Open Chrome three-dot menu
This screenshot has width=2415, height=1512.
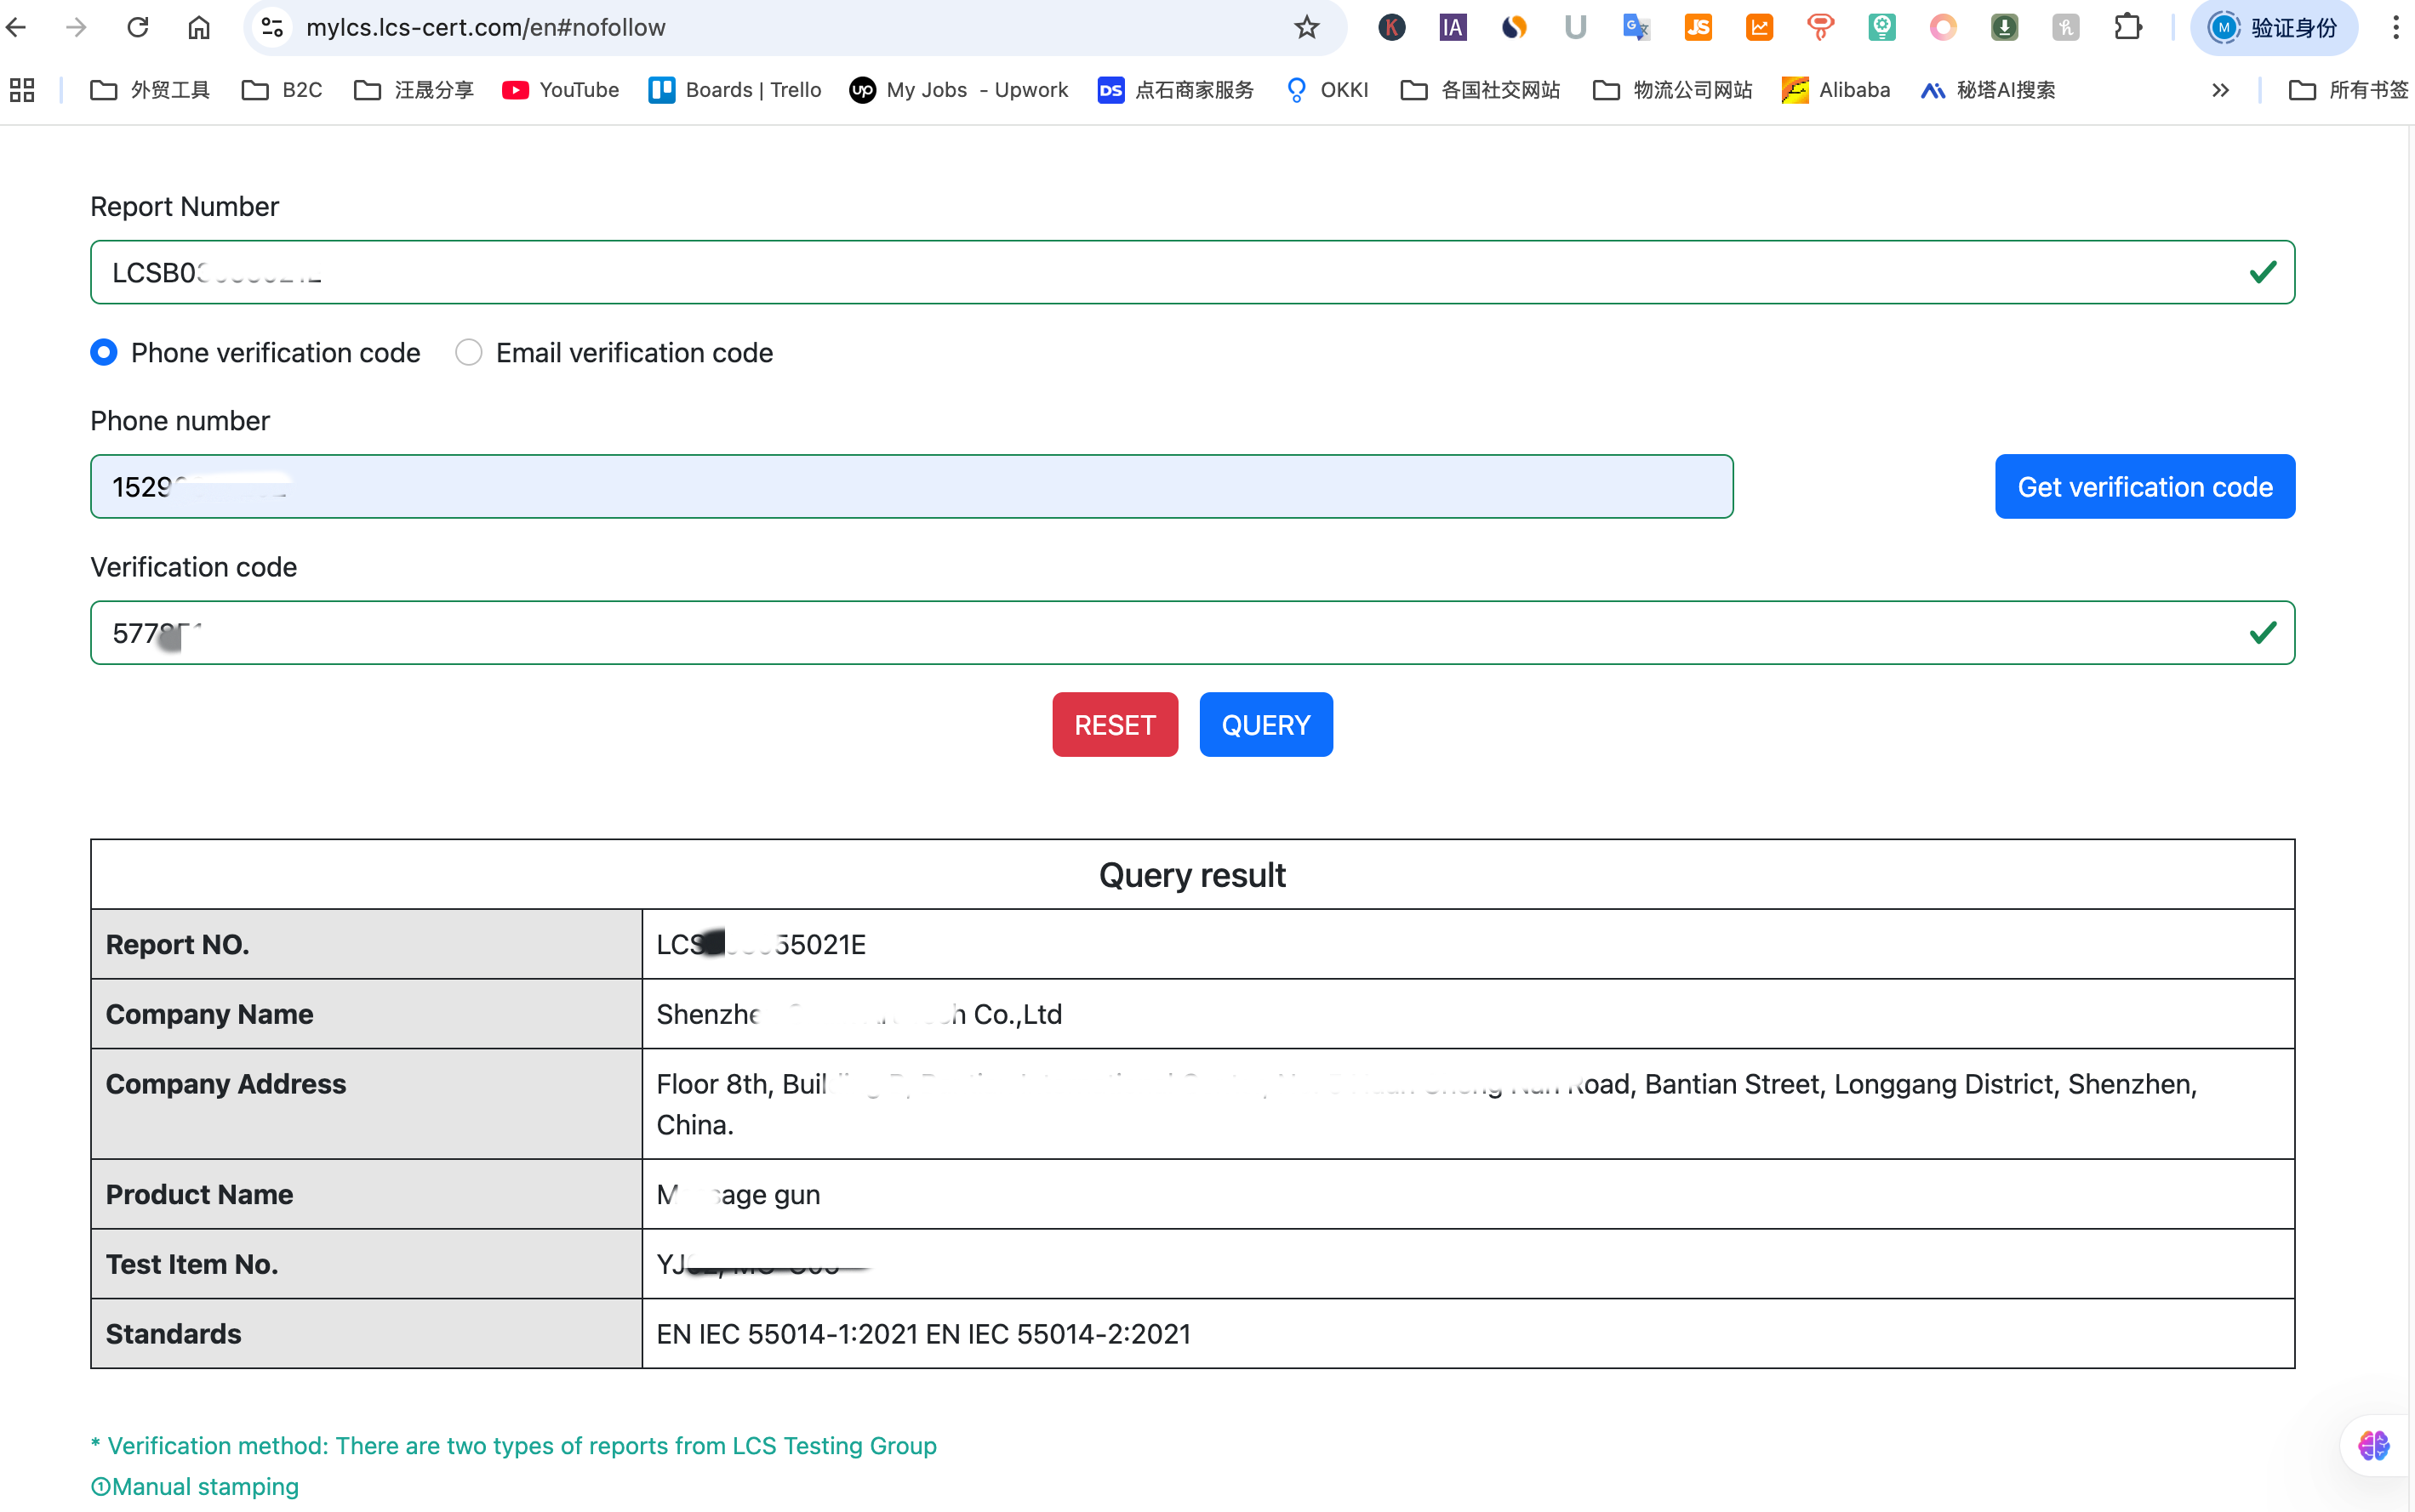click(x=2395, y=27)
